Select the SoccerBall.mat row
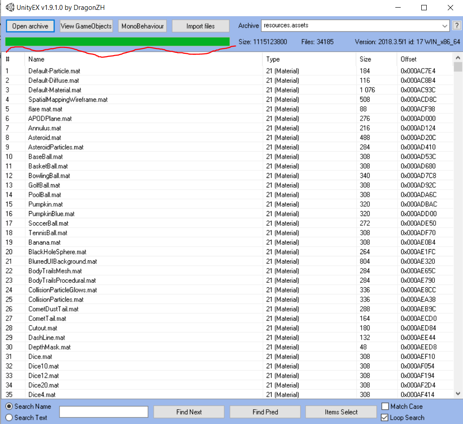 [x=228, y=223]
